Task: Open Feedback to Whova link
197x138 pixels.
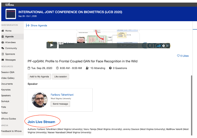Action: point(11,131)
